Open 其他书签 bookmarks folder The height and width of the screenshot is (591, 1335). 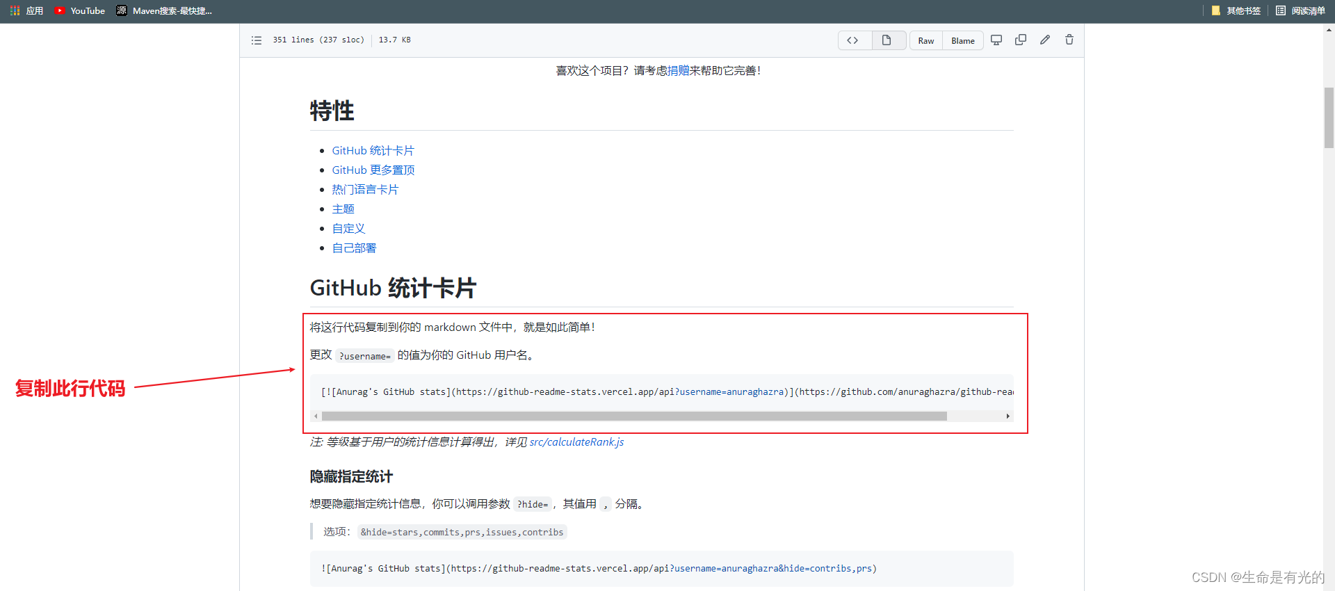[1236, 10]
